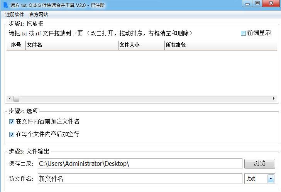Screen dimensions: 281x192
Task: Uncheck 在文件内容前加注文件名 option
Action: [11, 122]
